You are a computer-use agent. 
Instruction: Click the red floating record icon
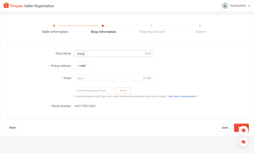(x=244, y=130)
